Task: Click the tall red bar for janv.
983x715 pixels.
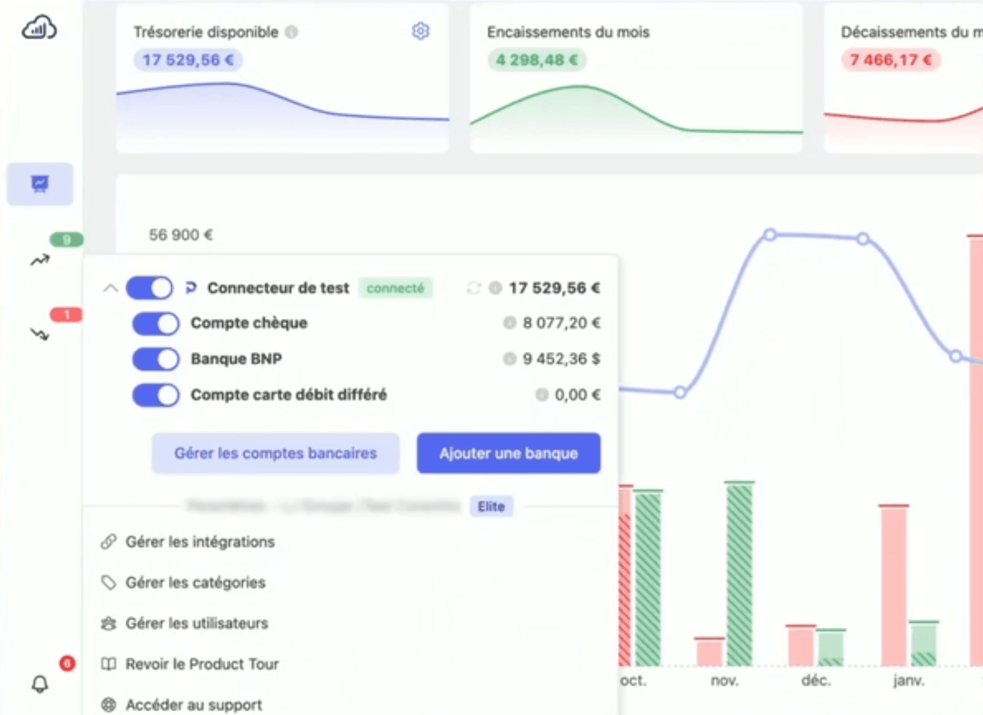Action: 894,586
